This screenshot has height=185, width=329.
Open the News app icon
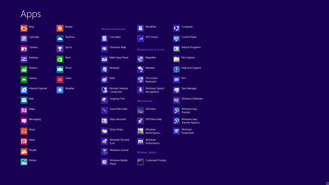(24, 141)
